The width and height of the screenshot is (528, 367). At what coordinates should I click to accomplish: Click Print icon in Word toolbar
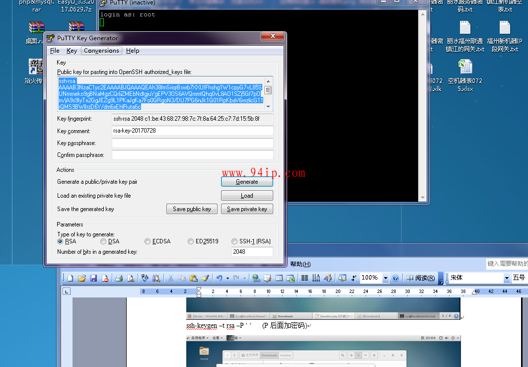click(119, 278)
